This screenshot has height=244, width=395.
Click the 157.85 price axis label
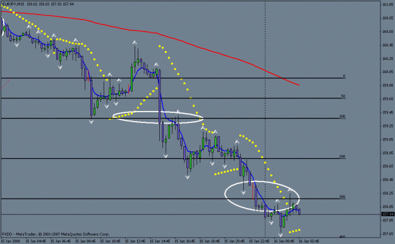click(x=388, y=220)
